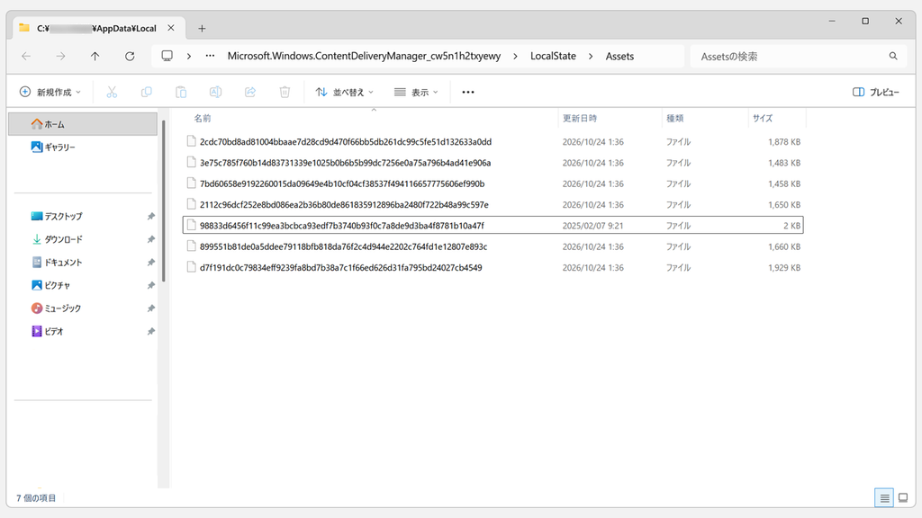Click the Assets breadcrumb

coord(619,57)
